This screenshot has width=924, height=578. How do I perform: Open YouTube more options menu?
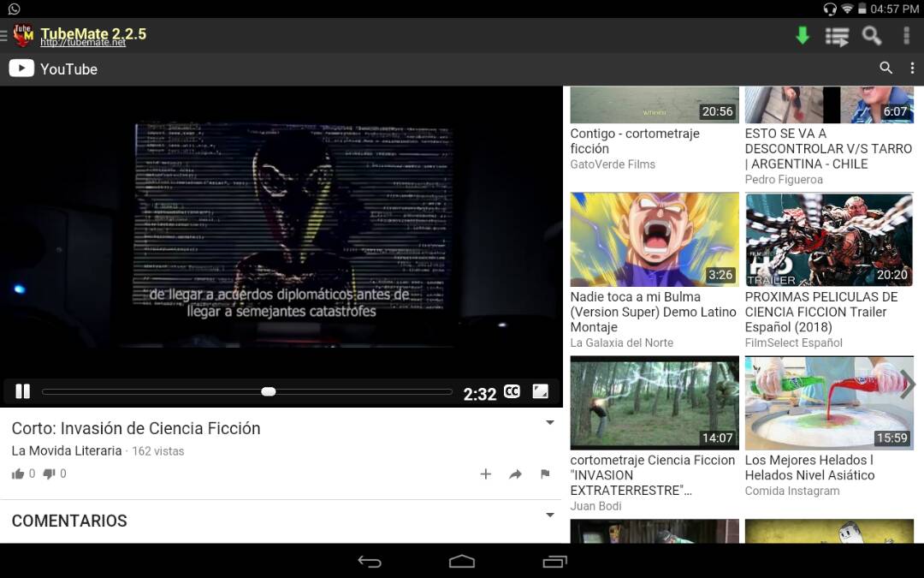[x=912, y=68]
